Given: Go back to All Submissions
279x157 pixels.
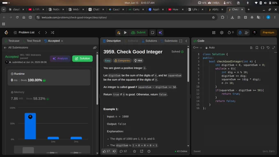Looking at the screenshot, I should coord(16,48).
